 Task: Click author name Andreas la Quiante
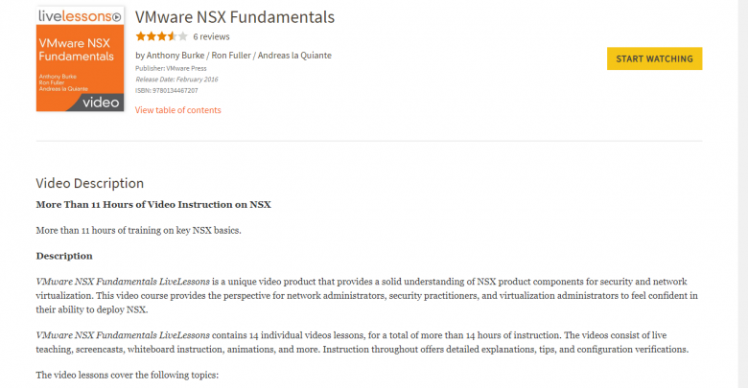294,56
